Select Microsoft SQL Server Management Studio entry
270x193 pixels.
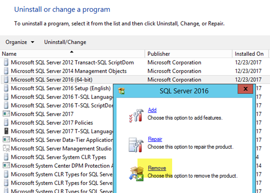(x=61, y=148)
